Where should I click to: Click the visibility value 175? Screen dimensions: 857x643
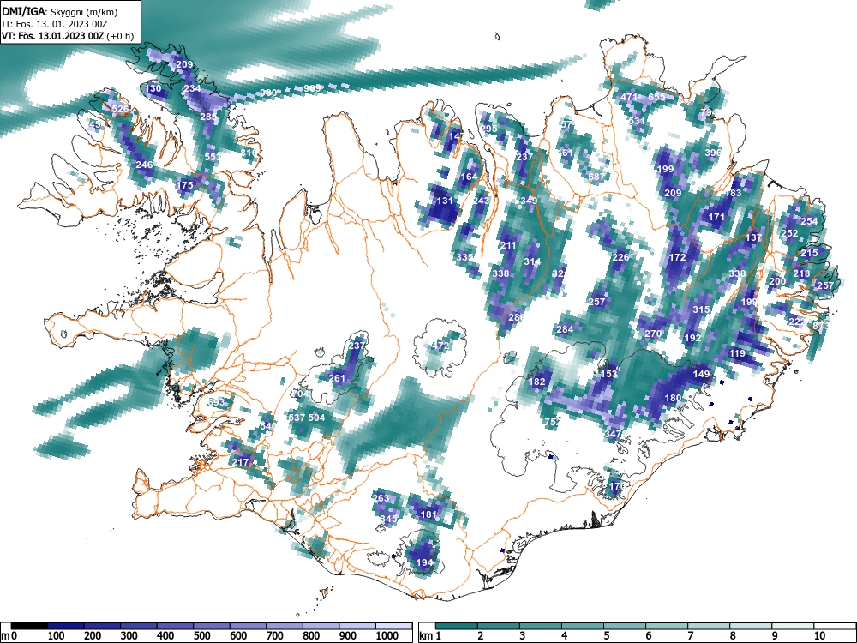pos(185,185)
